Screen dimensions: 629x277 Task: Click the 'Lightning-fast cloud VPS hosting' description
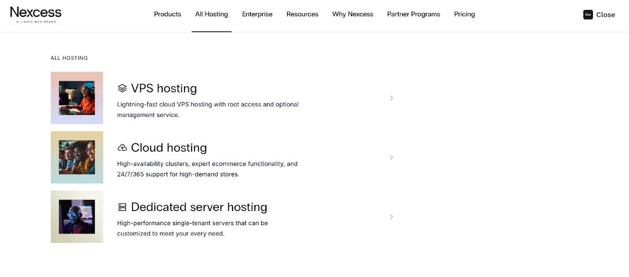click(x=208, y=109)
